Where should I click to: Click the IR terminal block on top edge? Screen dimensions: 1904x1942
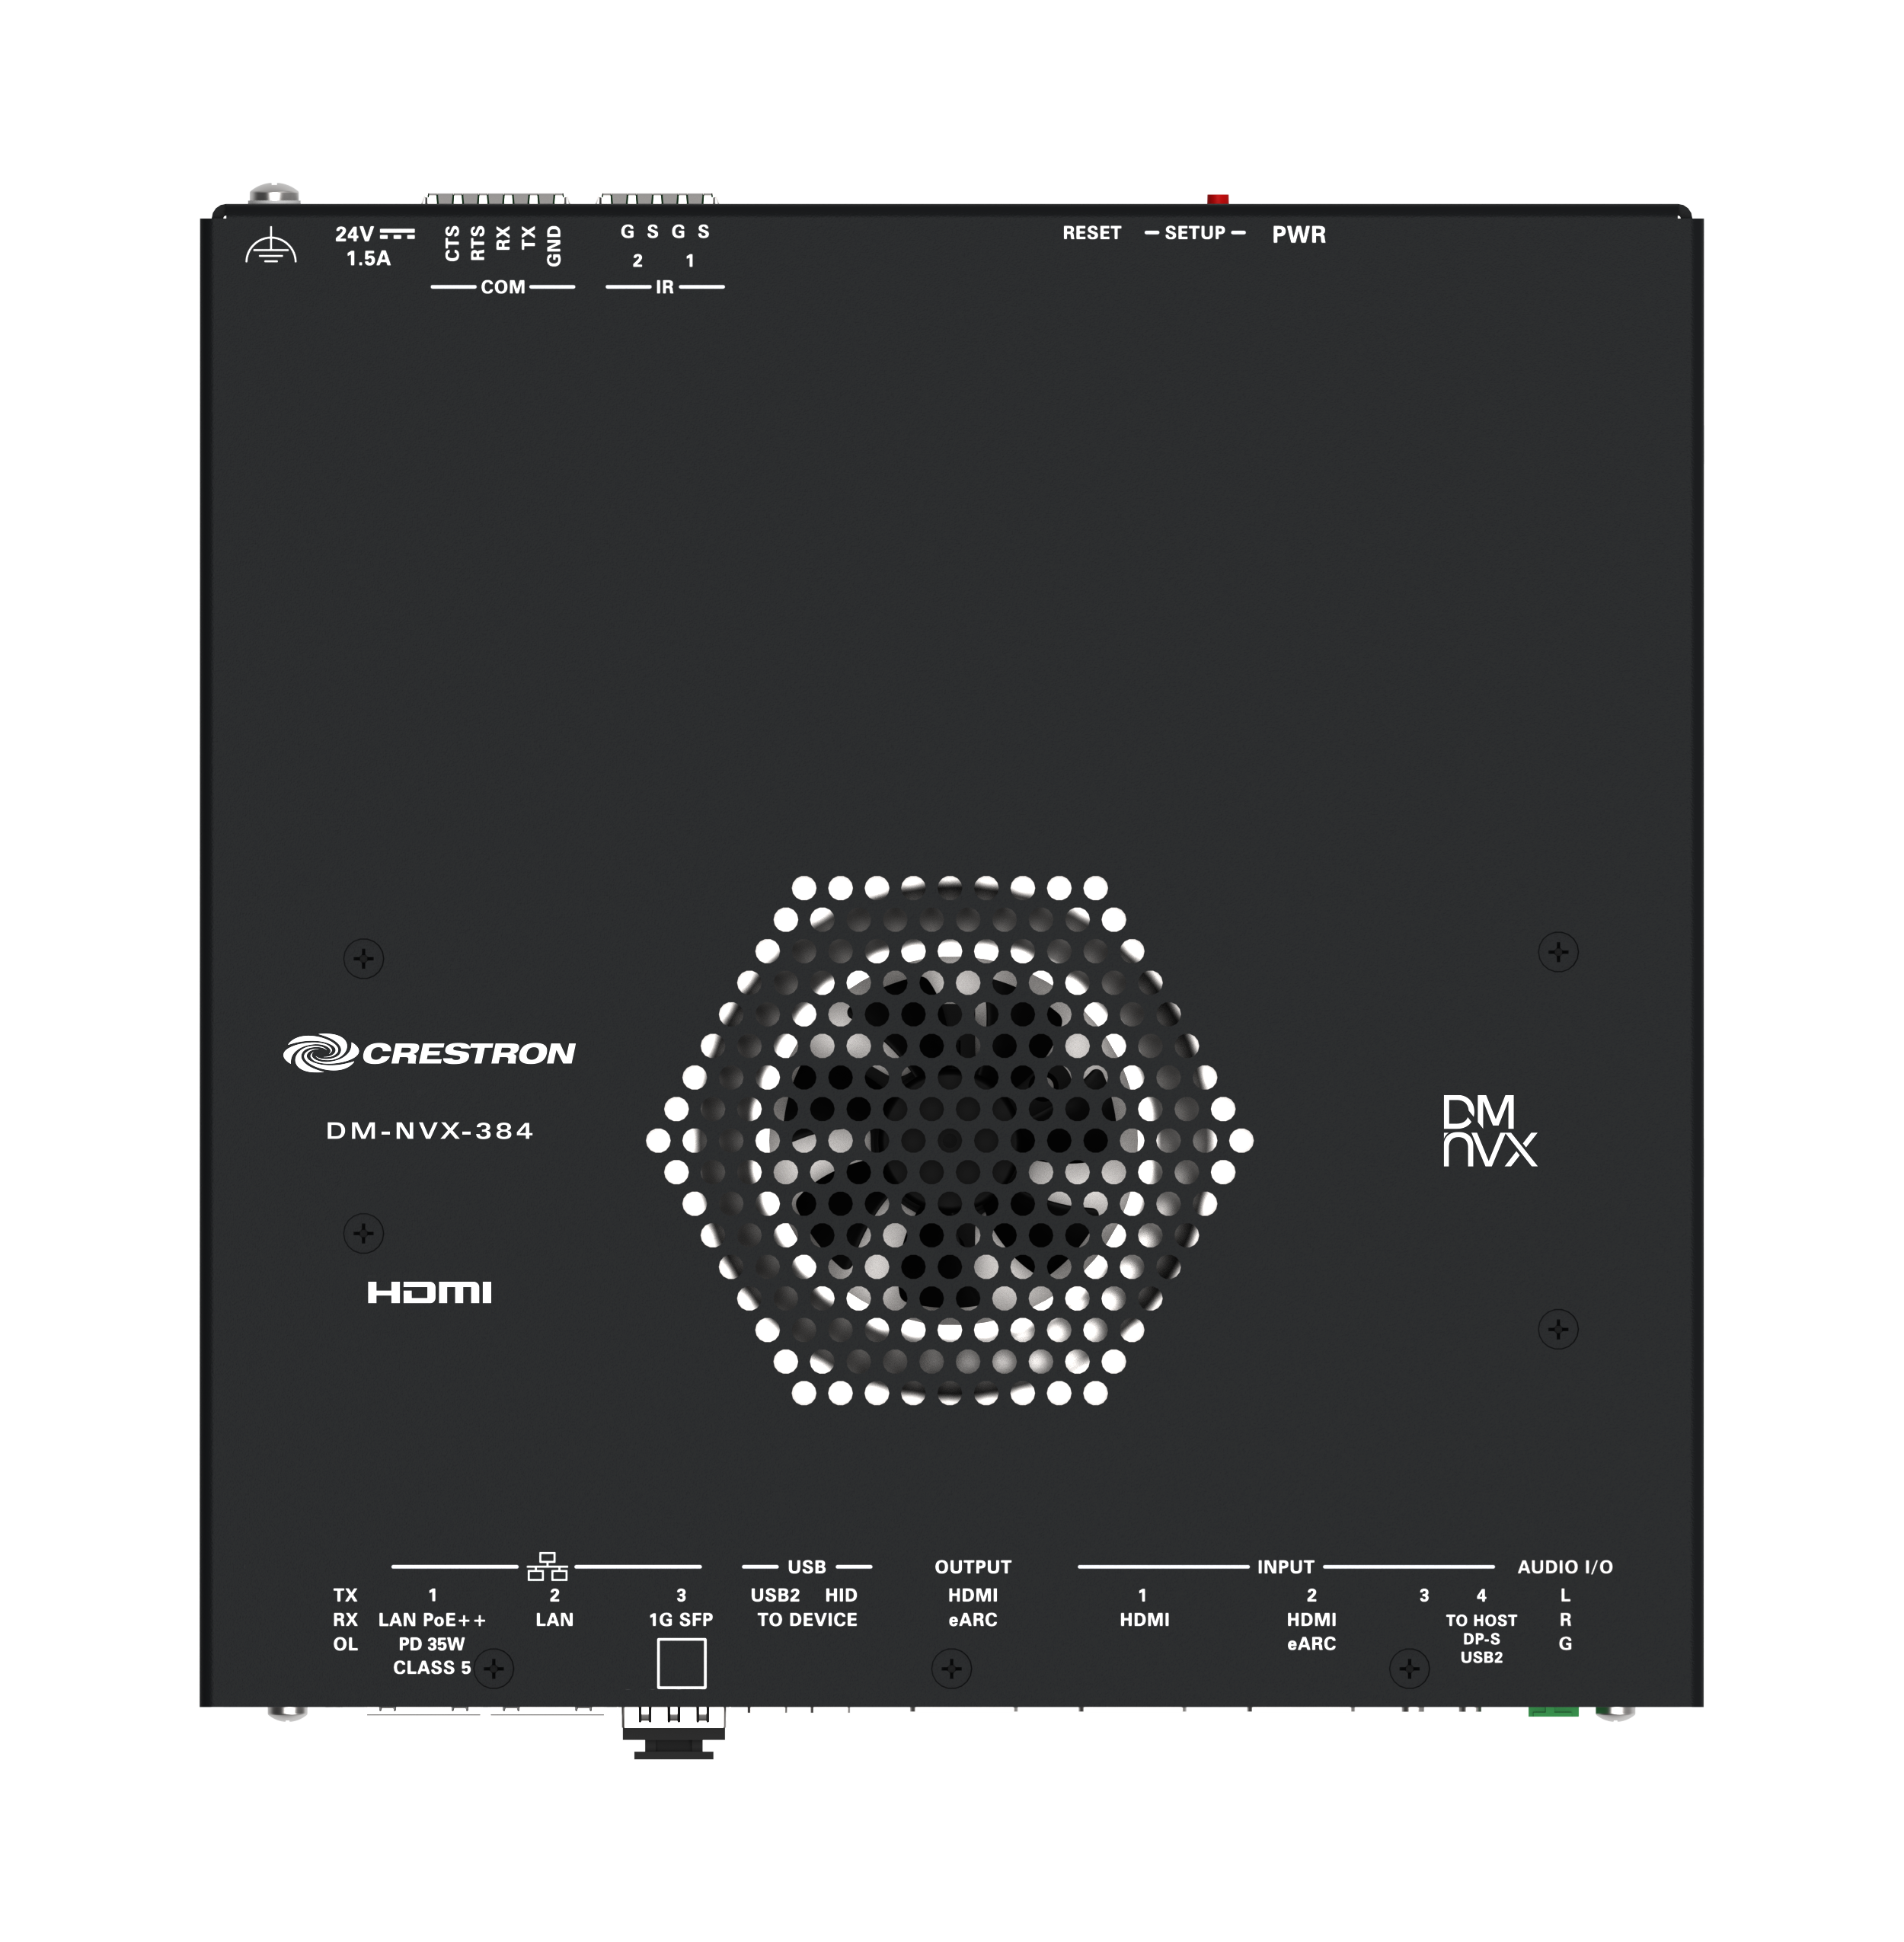click(x=657, y=199)
